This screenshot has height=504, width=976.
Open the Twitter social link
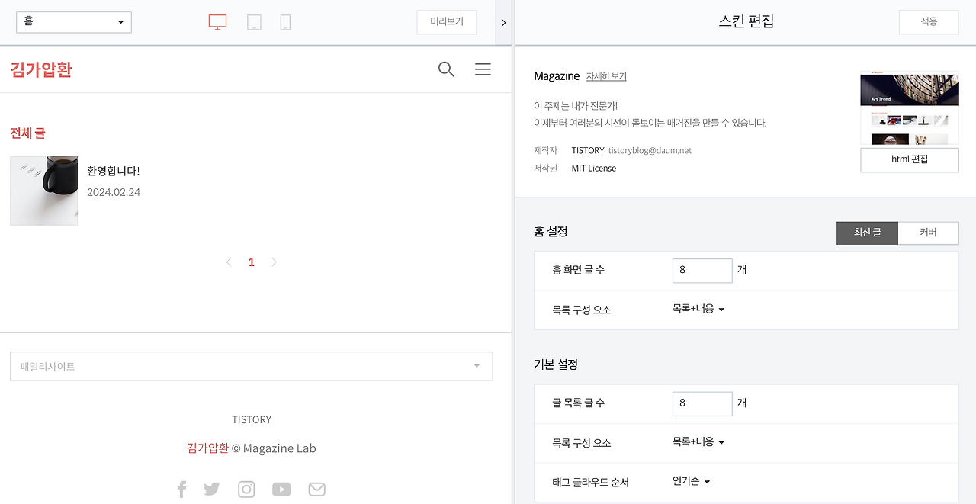tap(211, 489)
